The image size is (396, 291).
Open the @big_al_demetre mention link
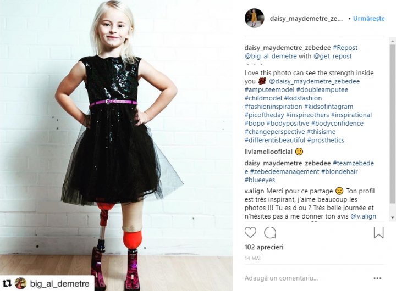(271, 56)
